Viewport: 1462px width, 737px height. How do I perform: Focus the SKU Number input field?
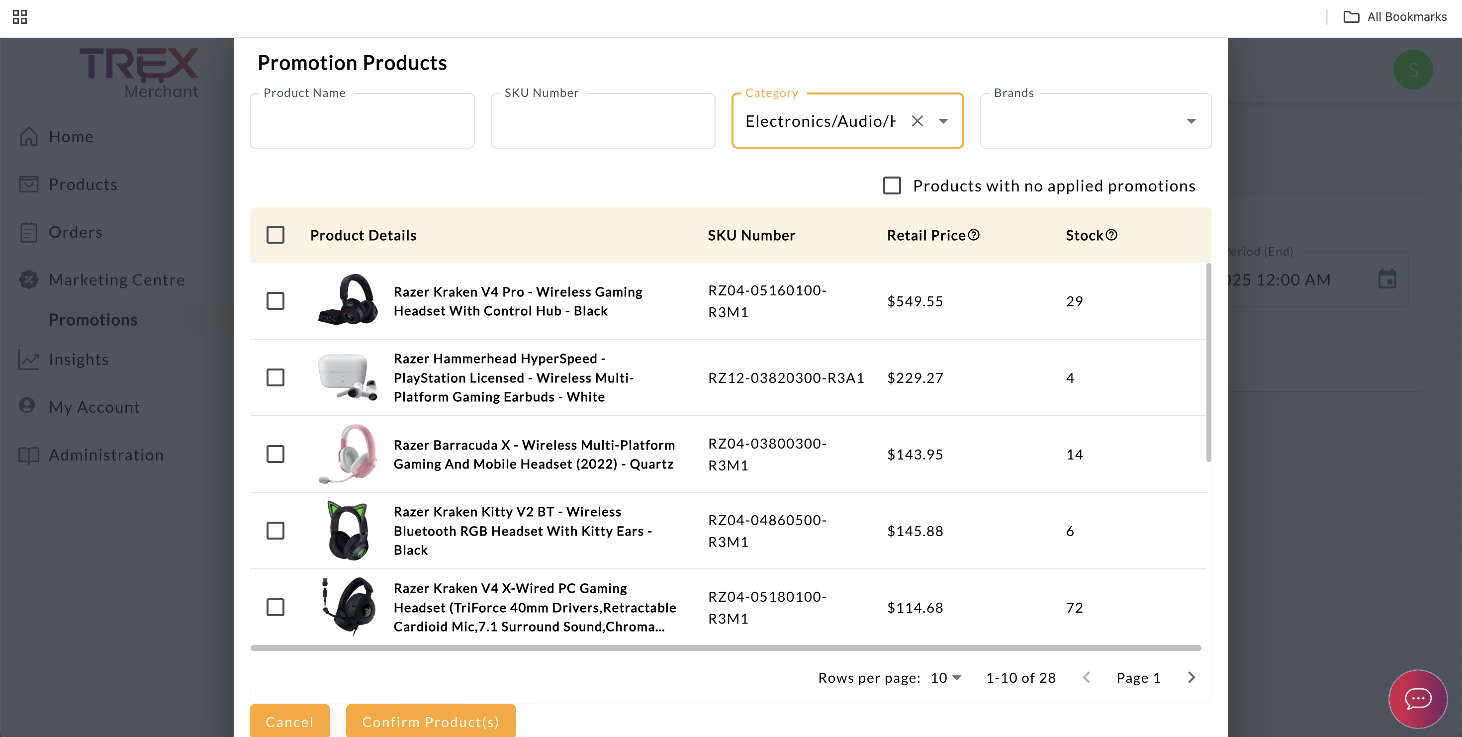603,121
